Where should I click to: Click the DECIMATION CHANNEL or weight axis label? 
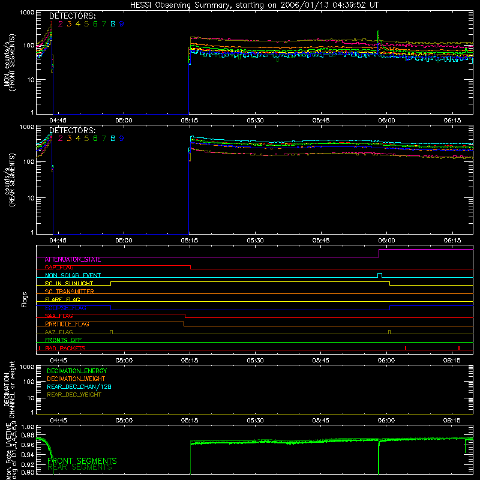coord(9,389)
